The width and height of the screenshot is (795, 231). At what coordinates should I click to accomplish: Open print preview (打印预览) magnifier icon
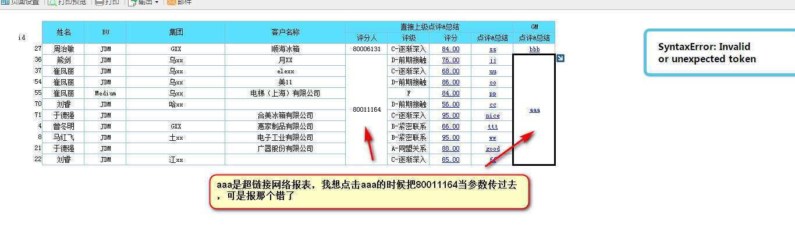pyautogui.click(x=52, y=2)
